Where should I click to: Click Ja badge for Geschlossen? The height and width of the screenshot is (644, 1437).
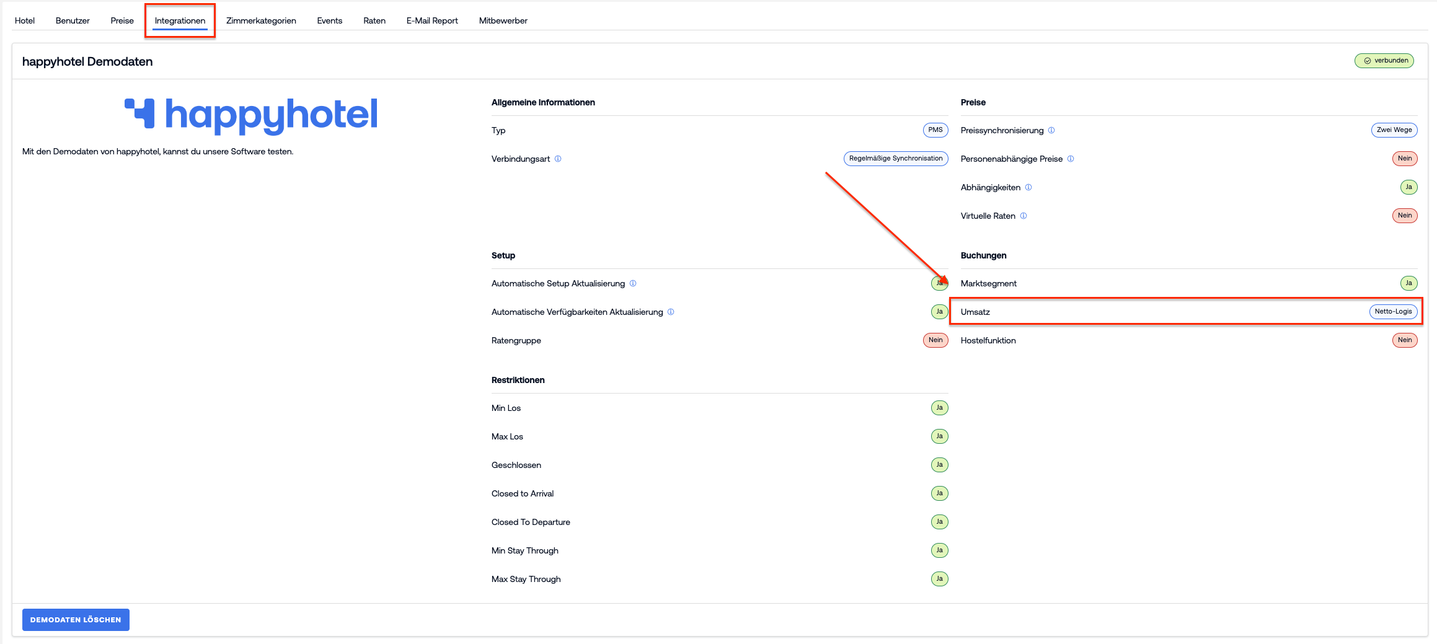940,465
